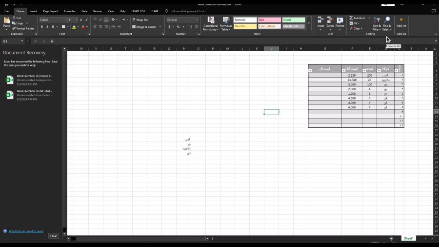Click the Delete cells icon
The height and width of the screenshot is (247, 439).
point(330,20)
